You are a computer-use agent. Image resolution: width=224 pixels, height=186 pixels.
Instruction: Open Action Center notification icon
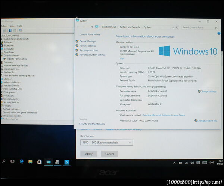tap(198, 163)
